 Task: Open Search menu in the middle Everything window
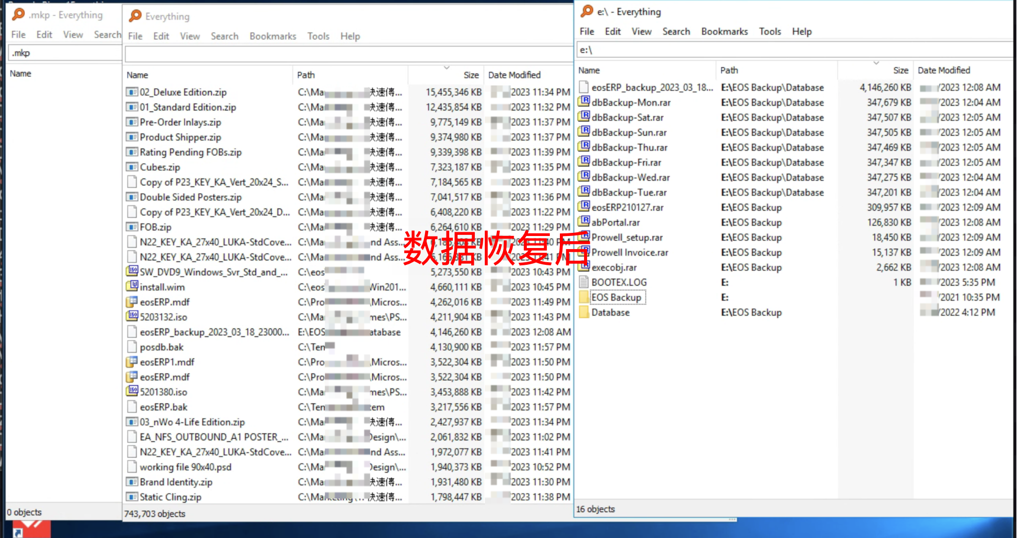(x=225, y=36)
